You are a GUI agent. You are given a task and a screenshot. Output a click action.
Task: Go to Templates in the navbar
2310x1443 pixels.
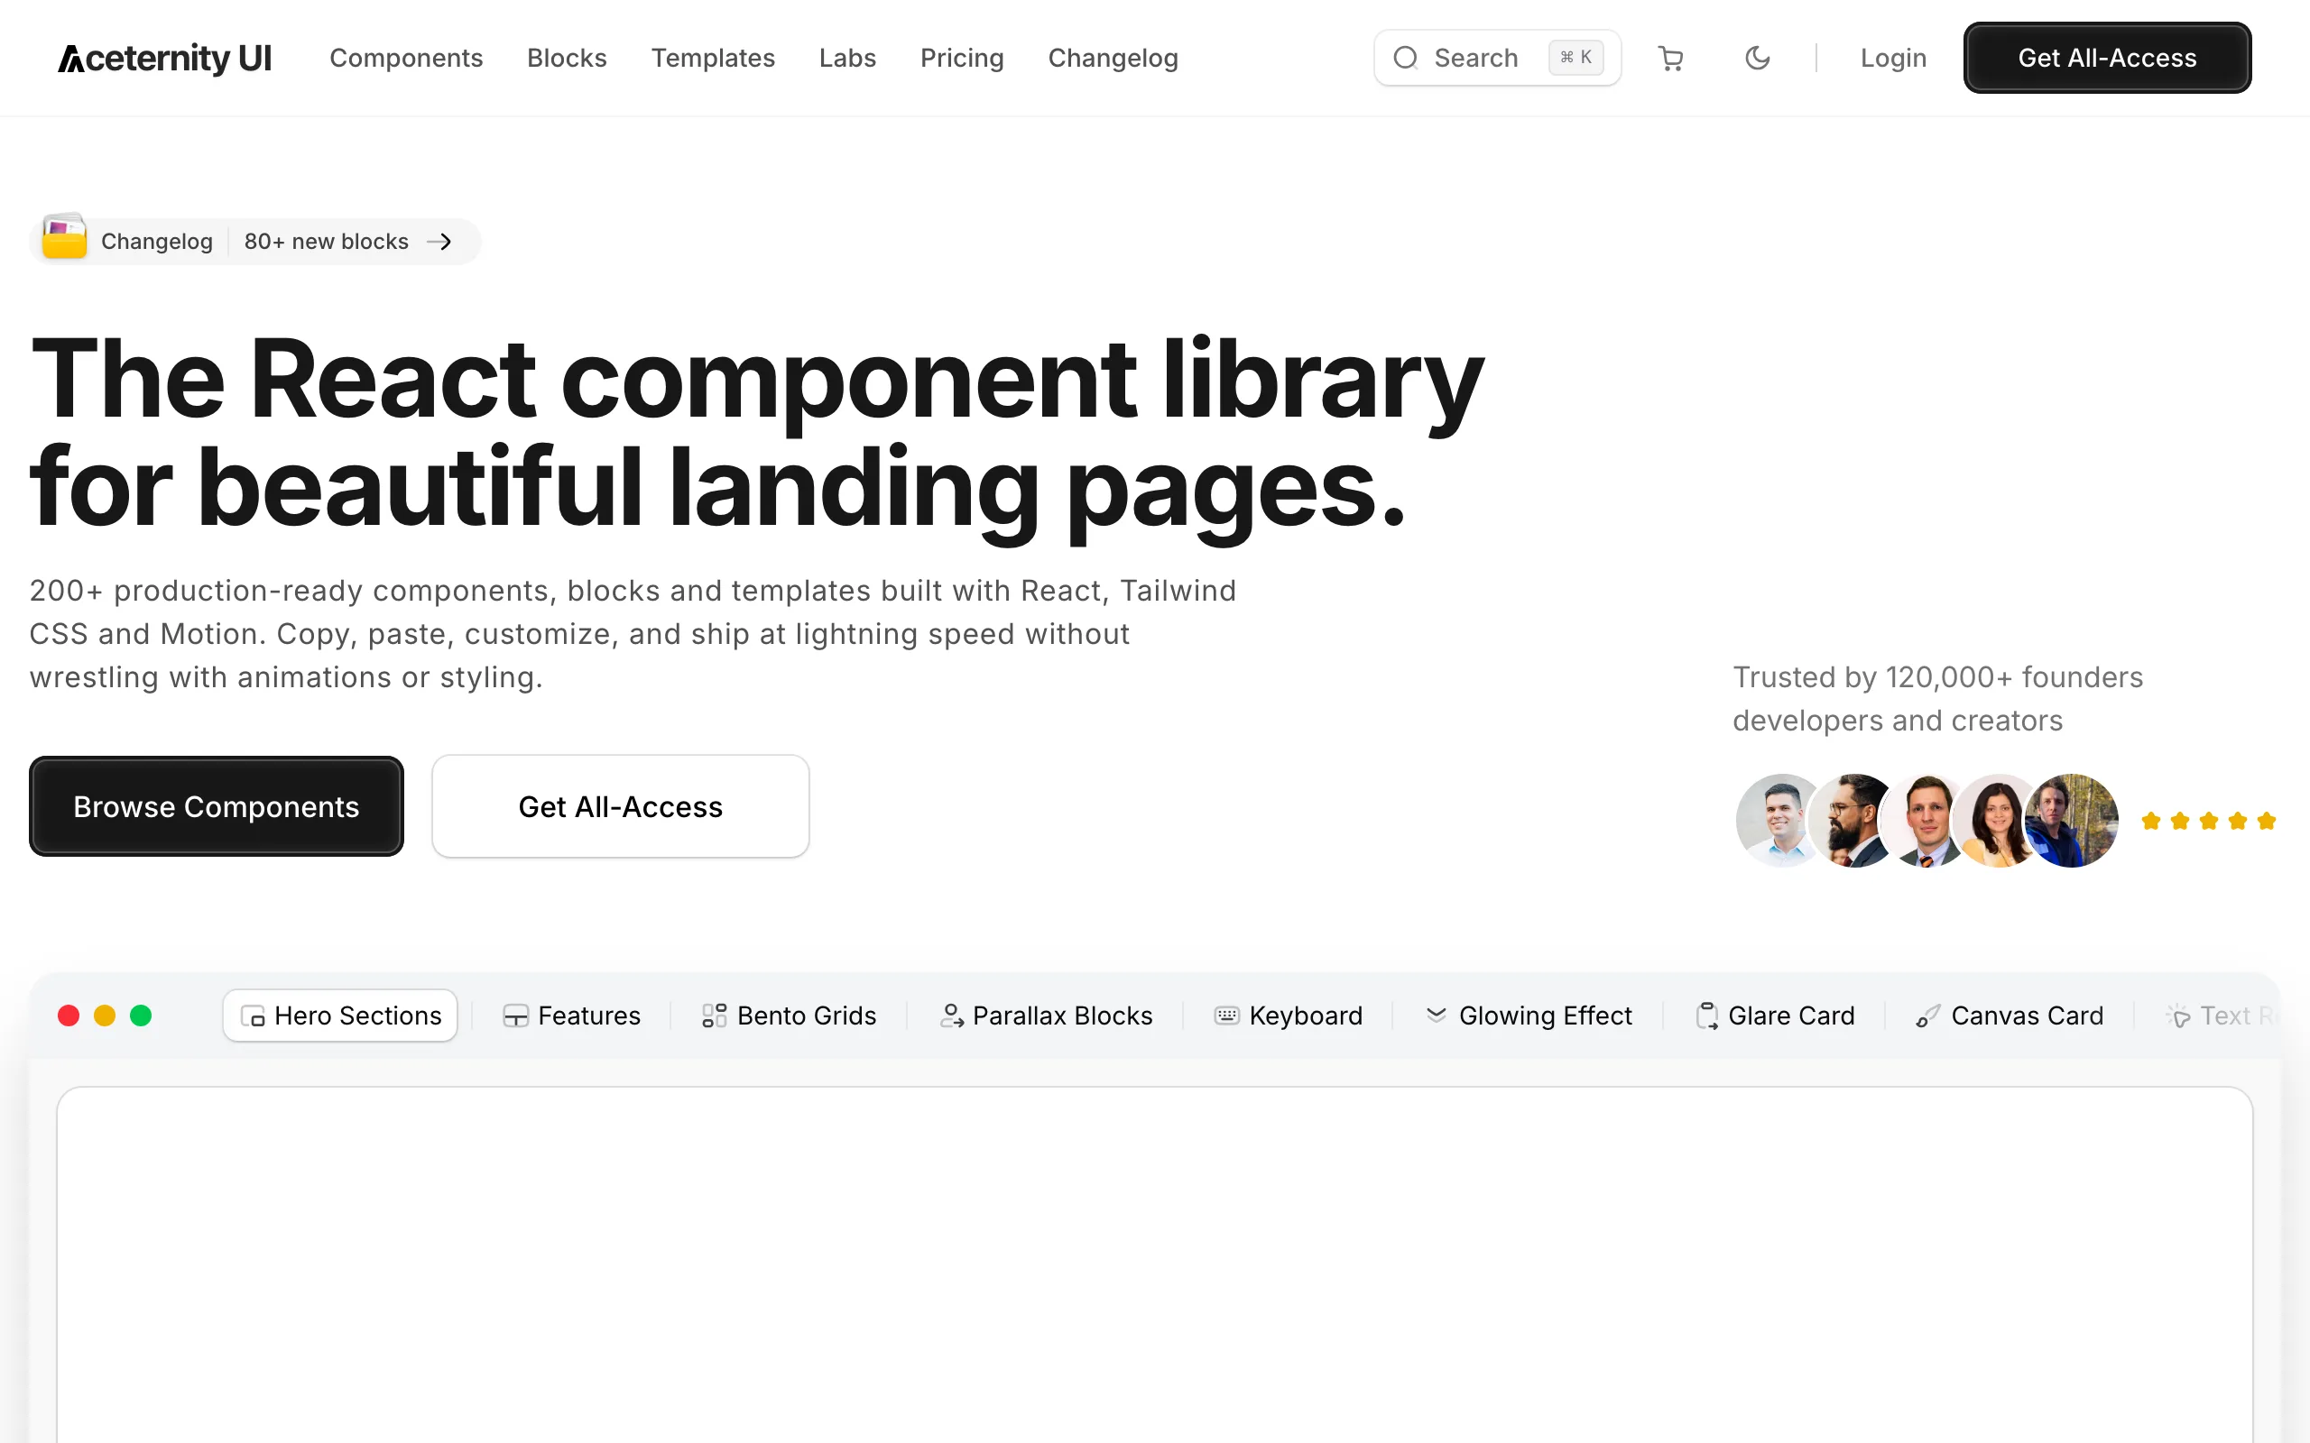[x=713, y=59]
